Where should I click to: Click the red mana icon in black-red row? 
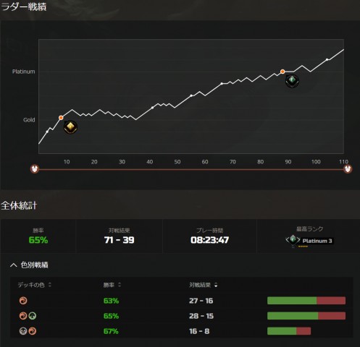[33, 331]
